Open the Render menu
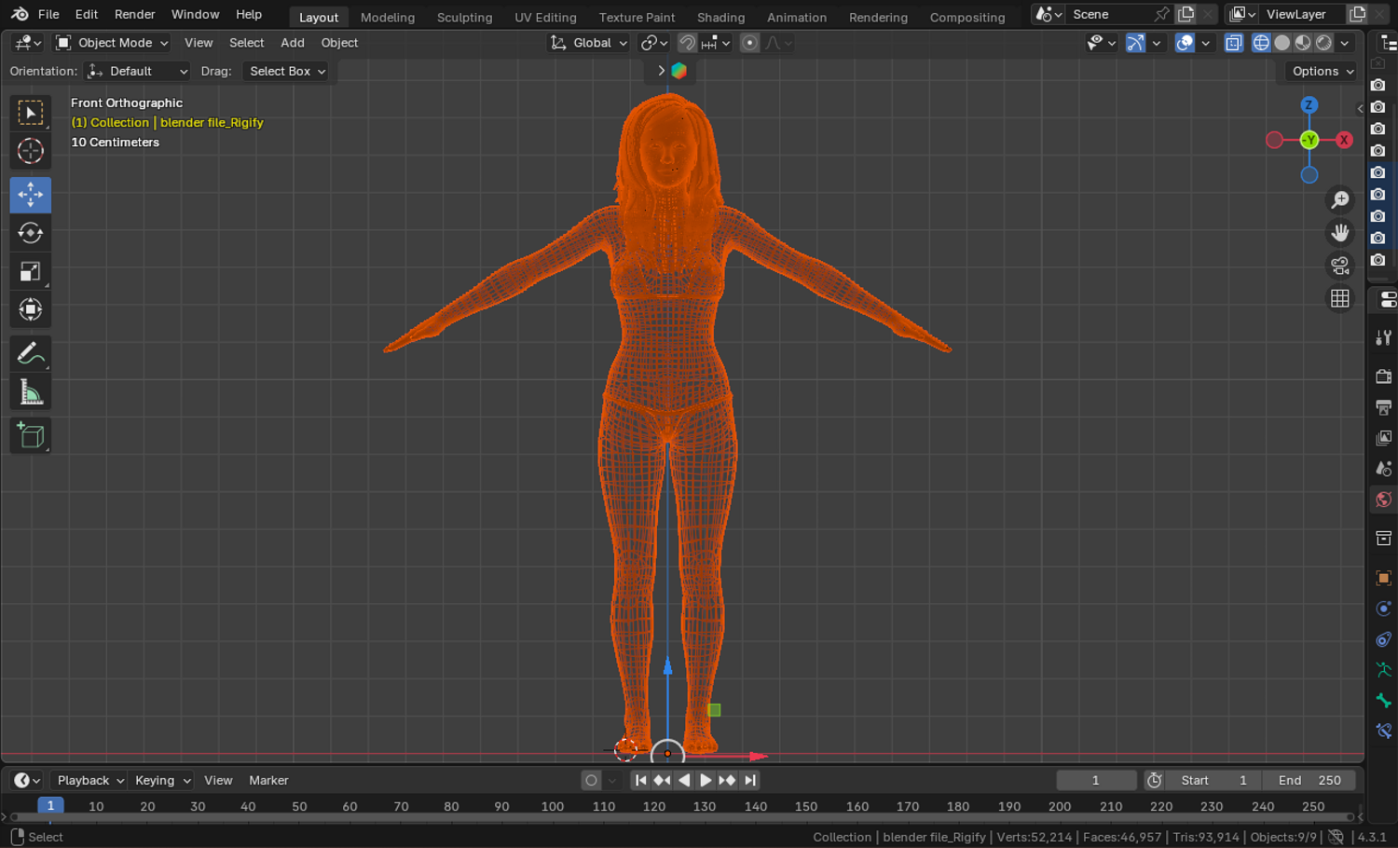Screen dimensions: 1398x848 click(135, 14)
